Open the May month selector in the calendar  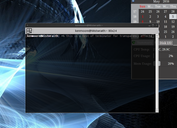pos(156,2)
